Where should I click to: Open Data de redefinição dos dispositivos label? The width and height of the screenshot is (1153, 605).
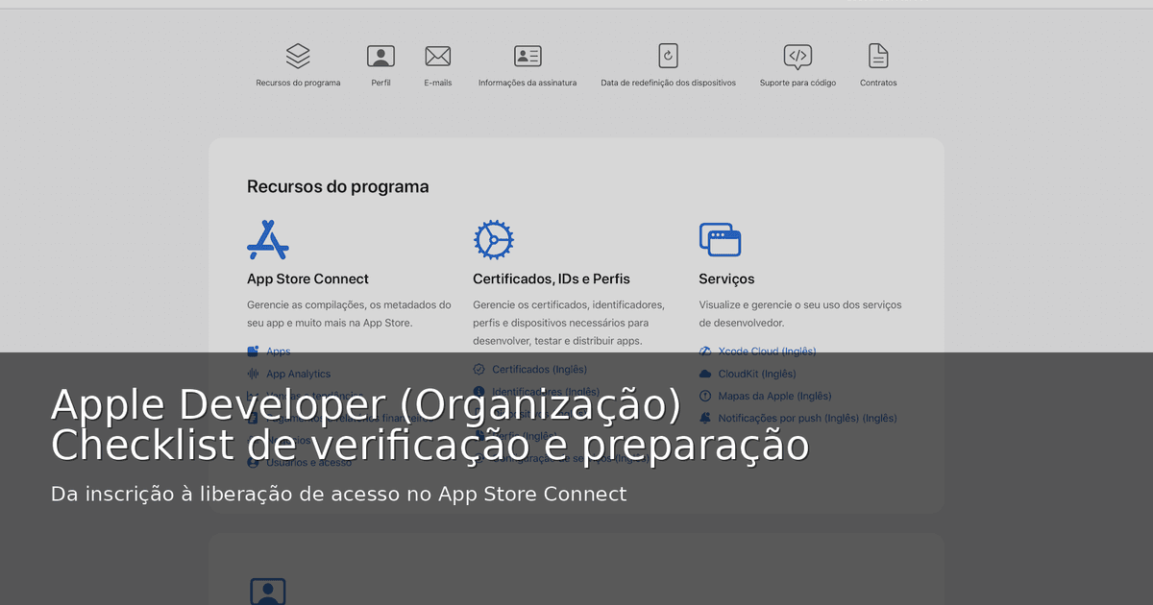tap(669, 83)
